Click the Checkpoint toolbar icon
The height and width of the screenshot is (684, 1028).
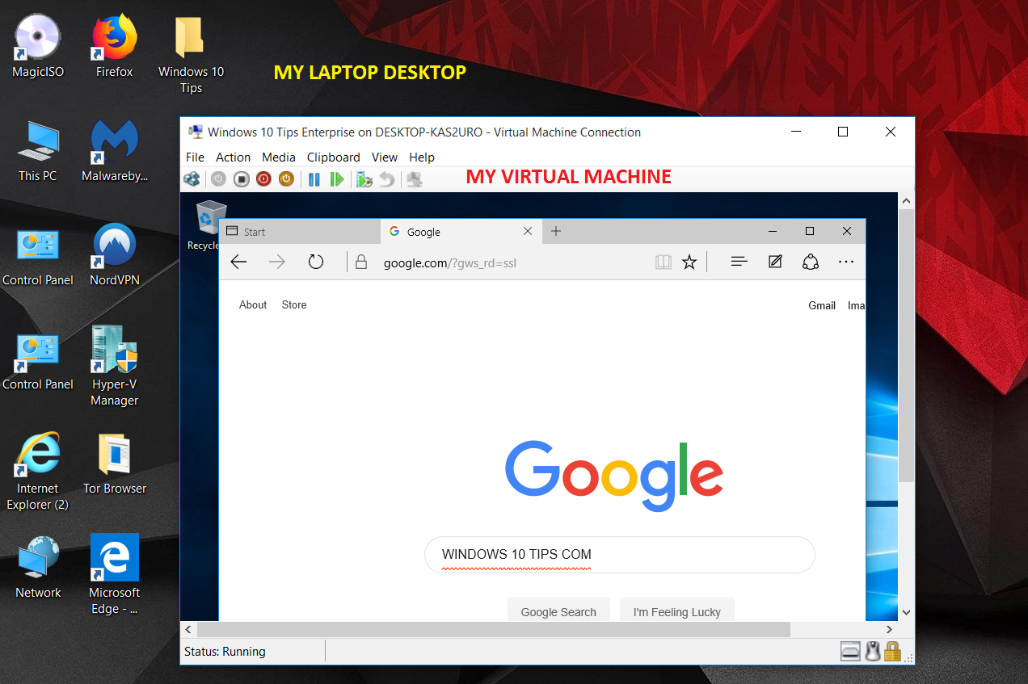pyautogui.click(x=364, y=179)
